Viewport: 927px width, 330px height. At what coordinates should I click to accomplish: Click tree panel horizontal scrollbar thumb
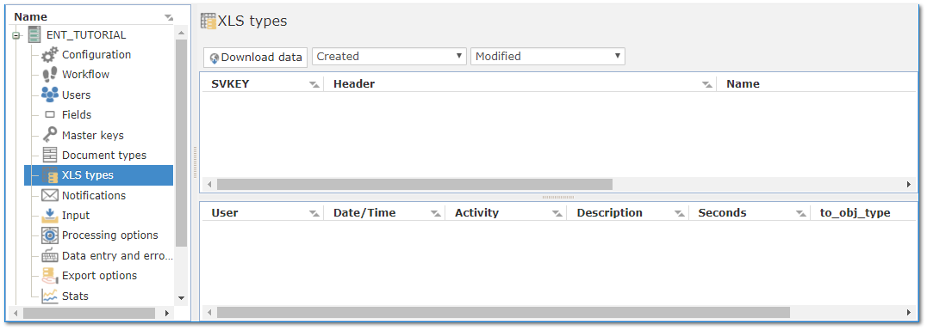click(x=89, y=313)
